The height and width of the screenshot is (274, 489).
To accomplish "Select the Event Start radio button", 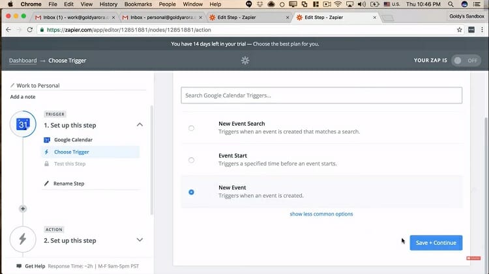I will pos(191,160).
